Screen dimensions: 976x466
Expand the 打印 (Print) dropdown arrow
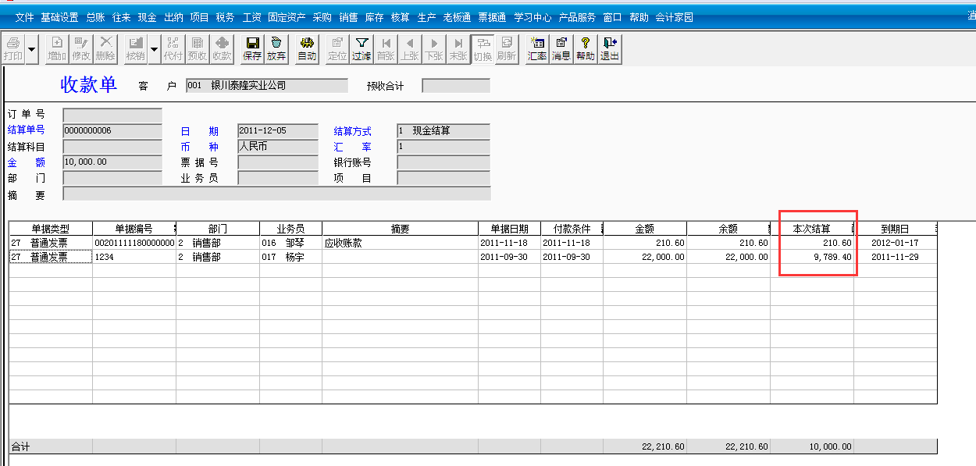32,49
